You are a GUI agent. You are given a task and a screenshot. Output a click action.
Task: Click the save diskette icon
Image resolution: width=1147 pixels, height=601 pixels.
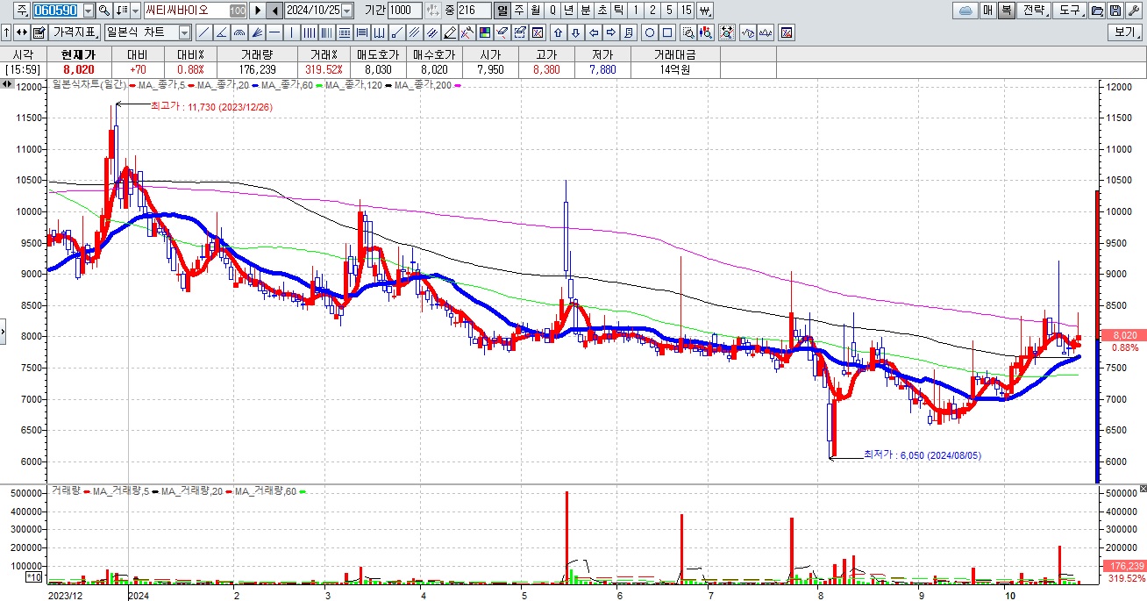click(1115, 11)
